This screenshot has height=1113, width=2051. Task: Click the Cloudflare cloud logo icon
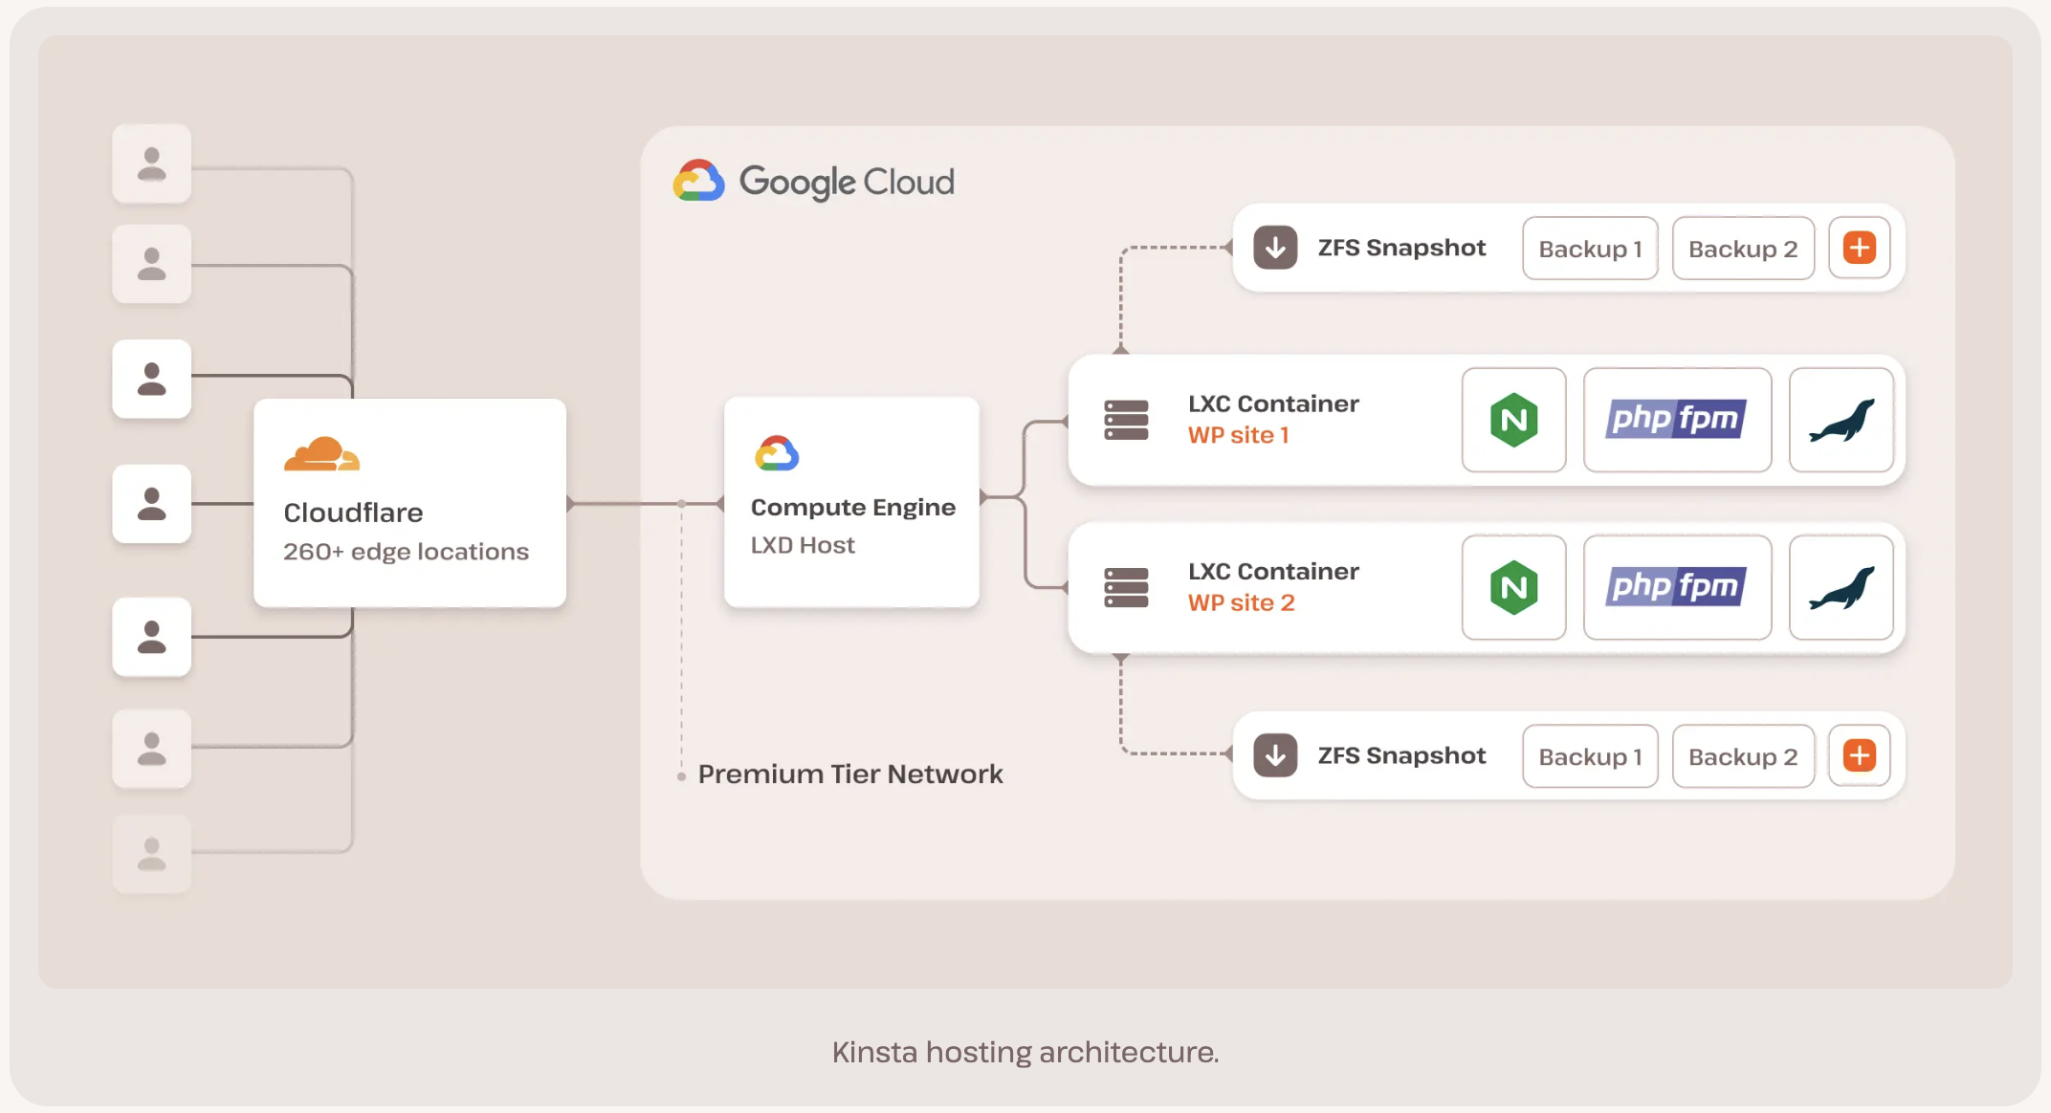[x=321, y=454]
